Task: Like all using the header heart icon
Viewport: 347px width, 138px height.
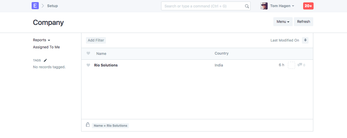Action: coord(88,53)
